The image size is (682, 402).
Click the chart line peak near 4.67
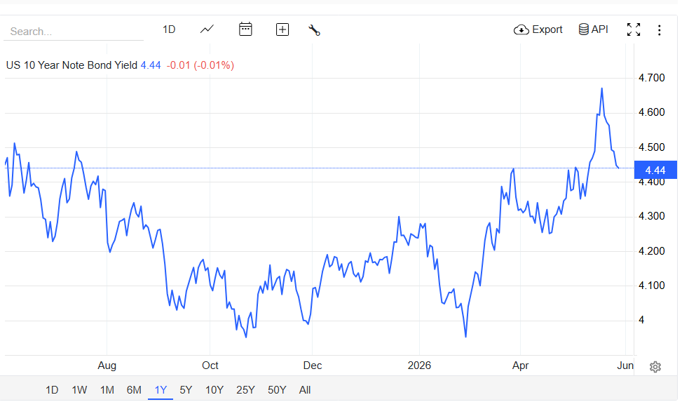point(602,89)
